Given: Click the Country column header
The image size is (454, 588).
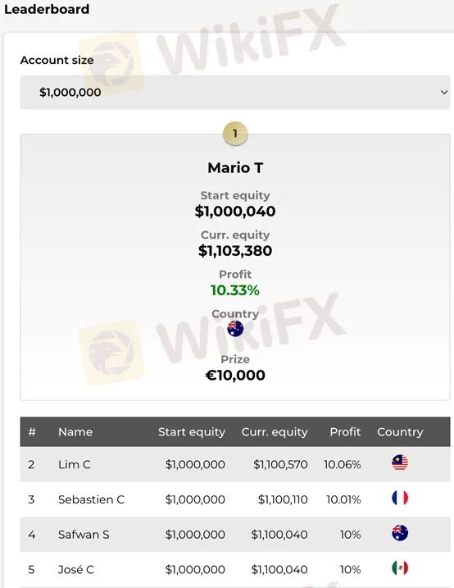Looking at the screenshot, I should (400, 432).
